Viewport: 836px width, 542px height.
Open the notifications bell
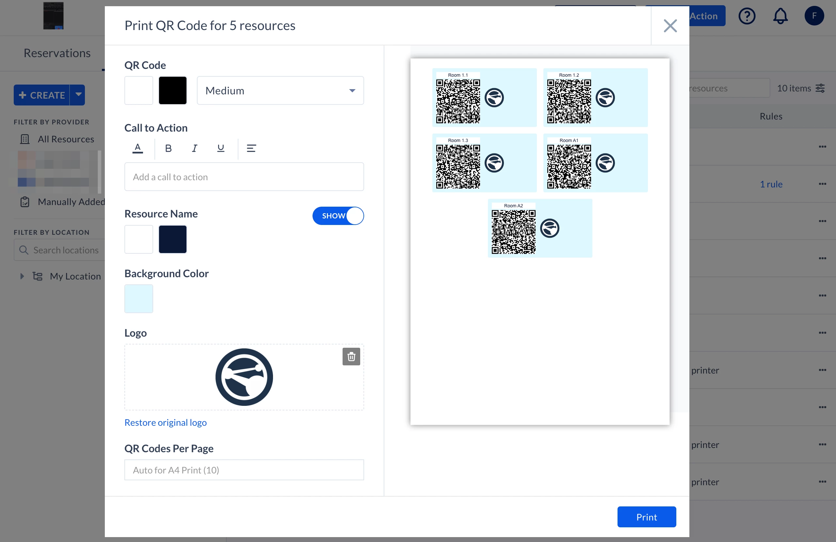(780, 16)
